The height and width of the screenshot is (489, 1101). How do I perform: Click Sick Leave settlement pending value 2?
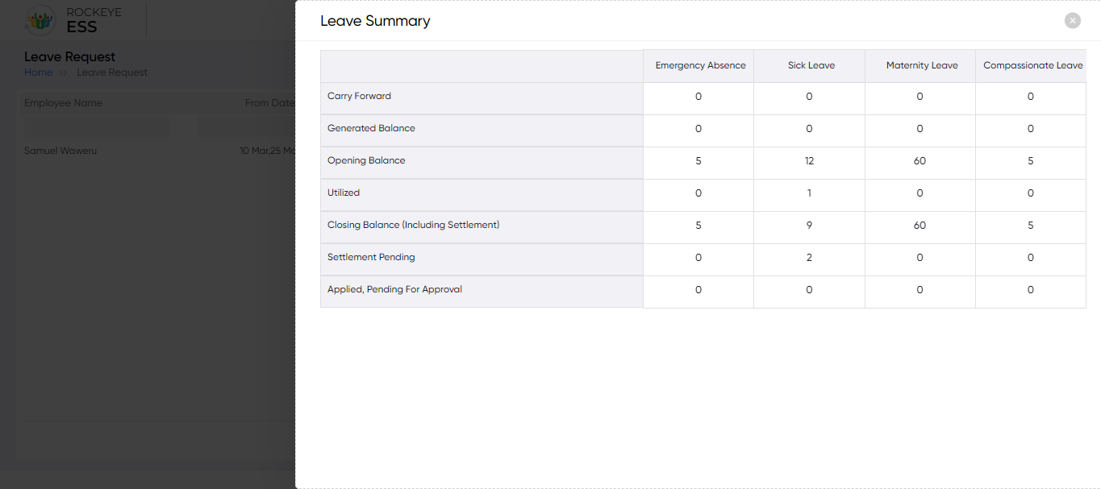coord(809,258)
